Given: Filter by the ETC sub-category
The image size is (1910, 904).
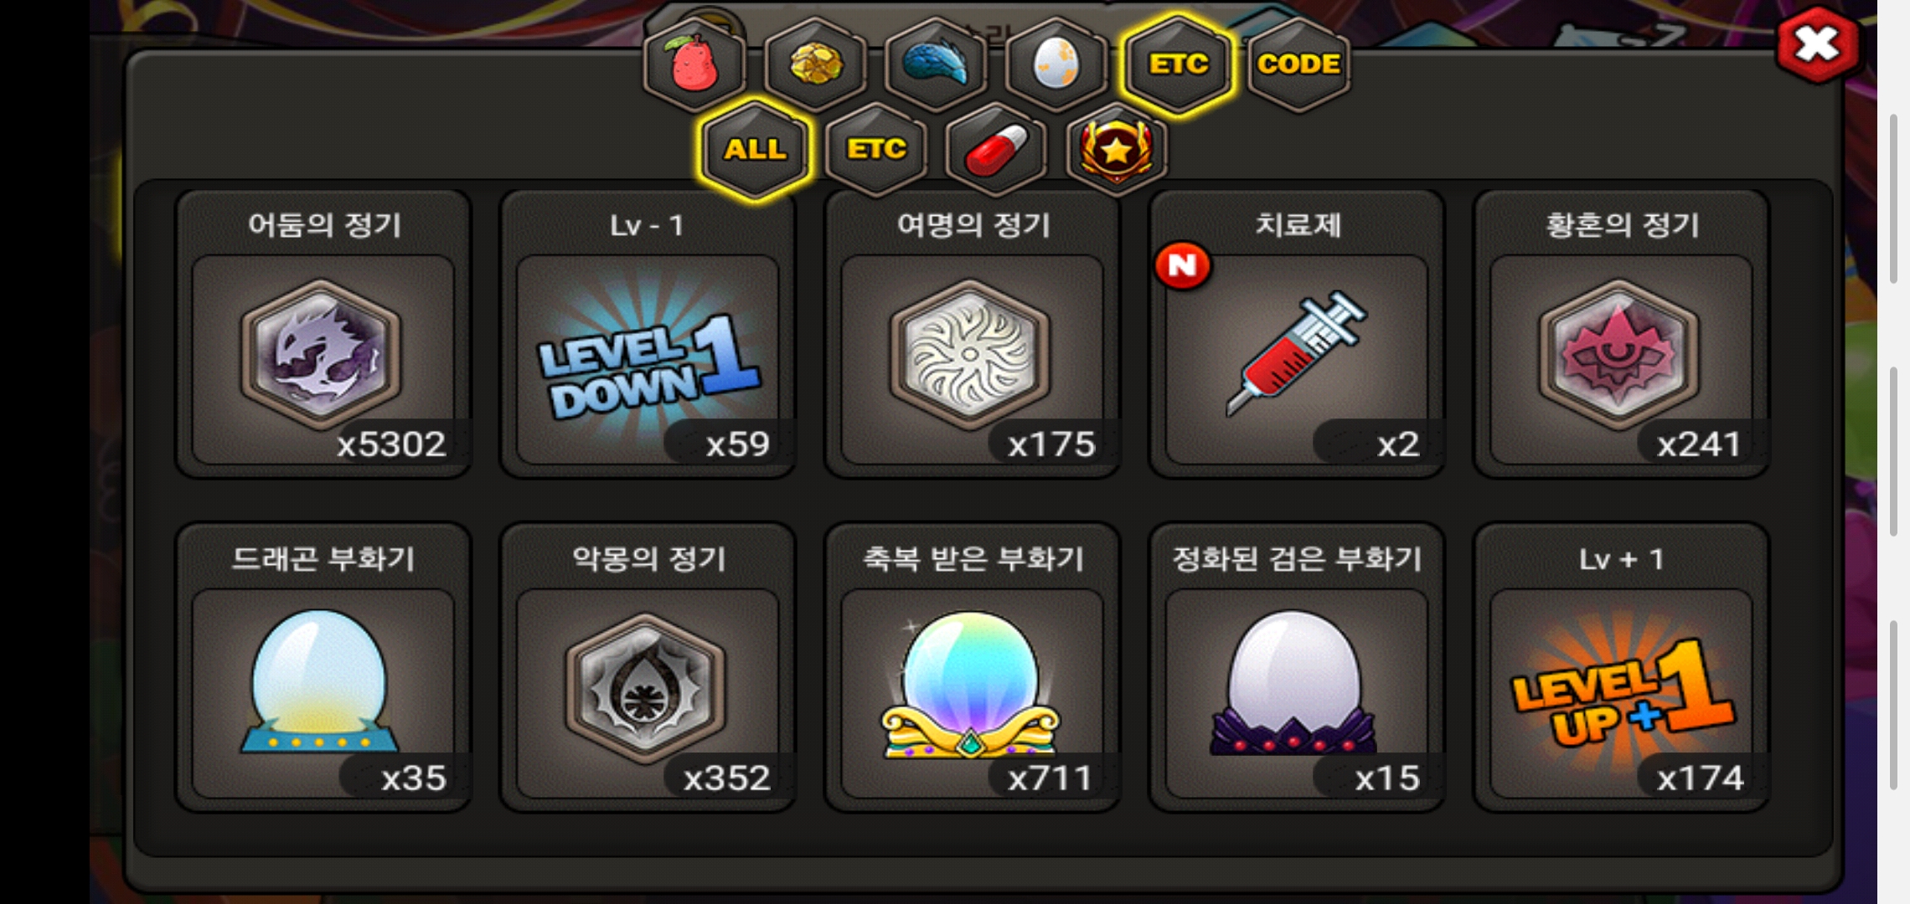Looking at the screenshot, I should (876, 149).
